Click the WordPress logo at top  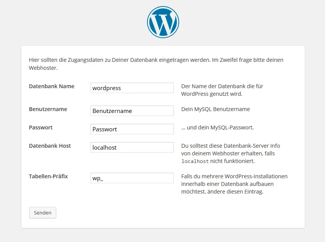click(163, 22)
